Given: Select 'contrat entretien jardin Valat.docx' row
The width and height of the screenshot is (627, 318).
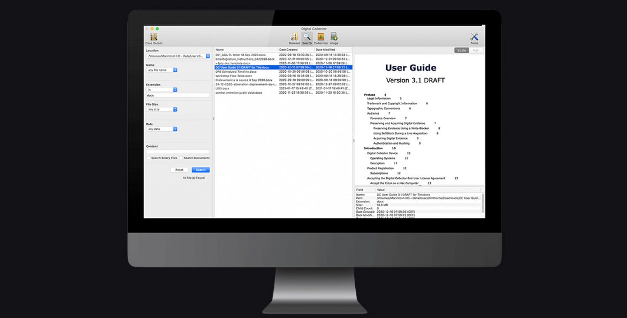Looking at the screenshot, I should (x=283, y=93).
